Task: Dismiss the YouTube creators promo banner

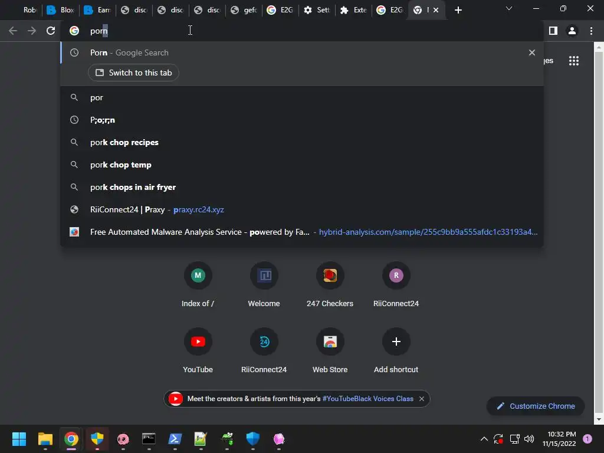Action: [422, 399]
